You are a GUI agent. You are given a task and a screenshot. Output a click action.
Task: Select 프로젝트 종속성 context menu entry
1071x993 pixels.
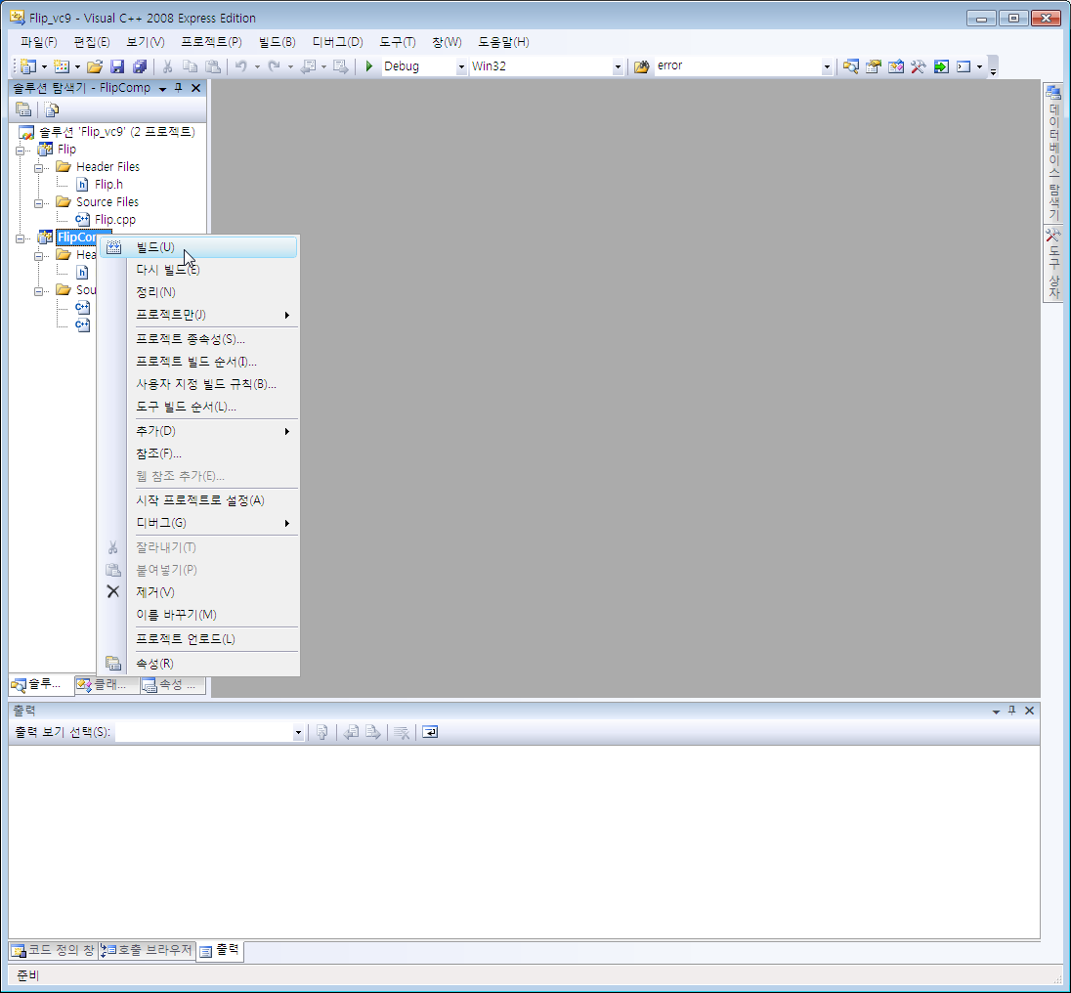pyautogui.click(x=198, y=339)
